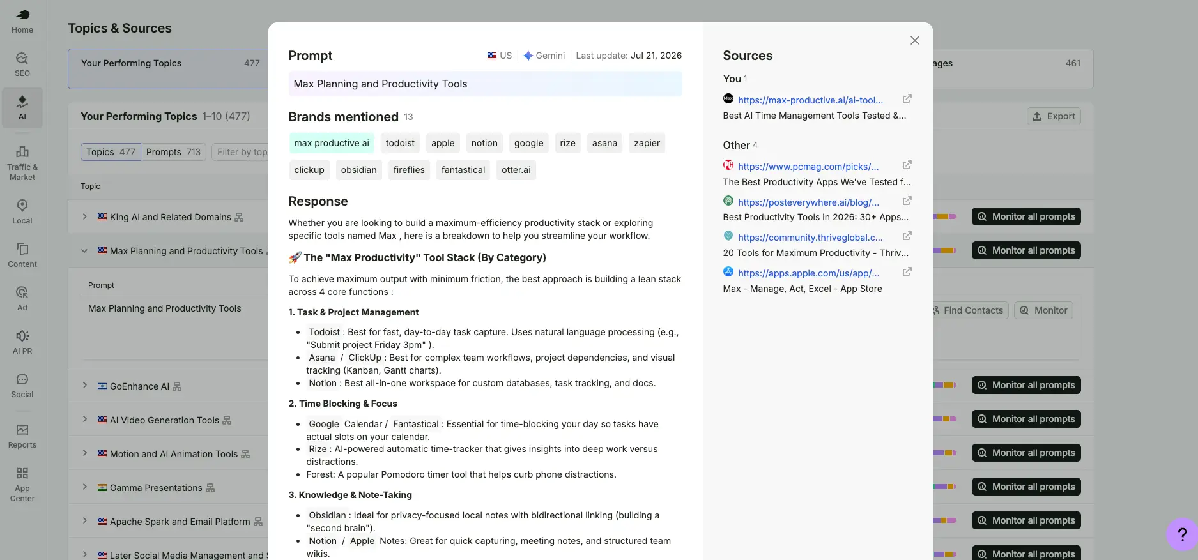This screenshot has width=1198, height=560.
Task: Click subtopics icon next to AI Video Generation Tools
Action: pos(227,420)
